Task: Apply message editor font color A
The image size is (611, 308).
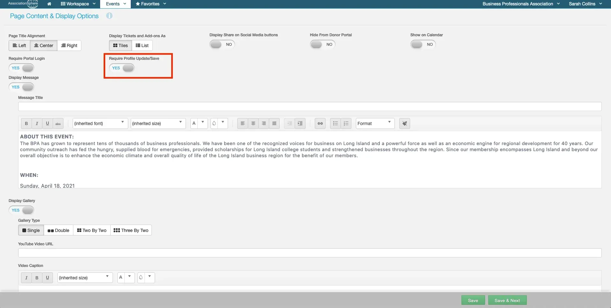Action: tap(194, 123)
